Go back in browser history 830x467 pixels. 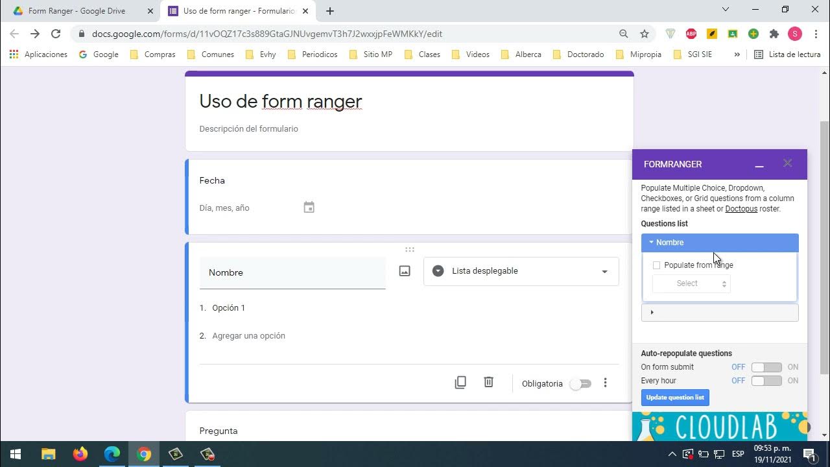(14, 34)
